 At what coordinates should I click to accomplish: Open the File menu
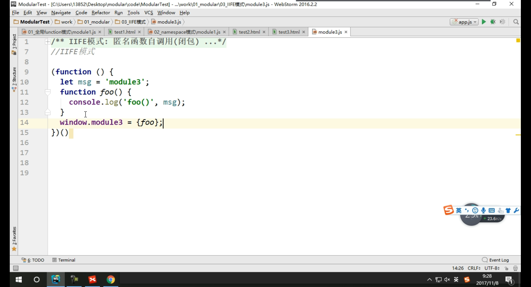pos(15,13)
